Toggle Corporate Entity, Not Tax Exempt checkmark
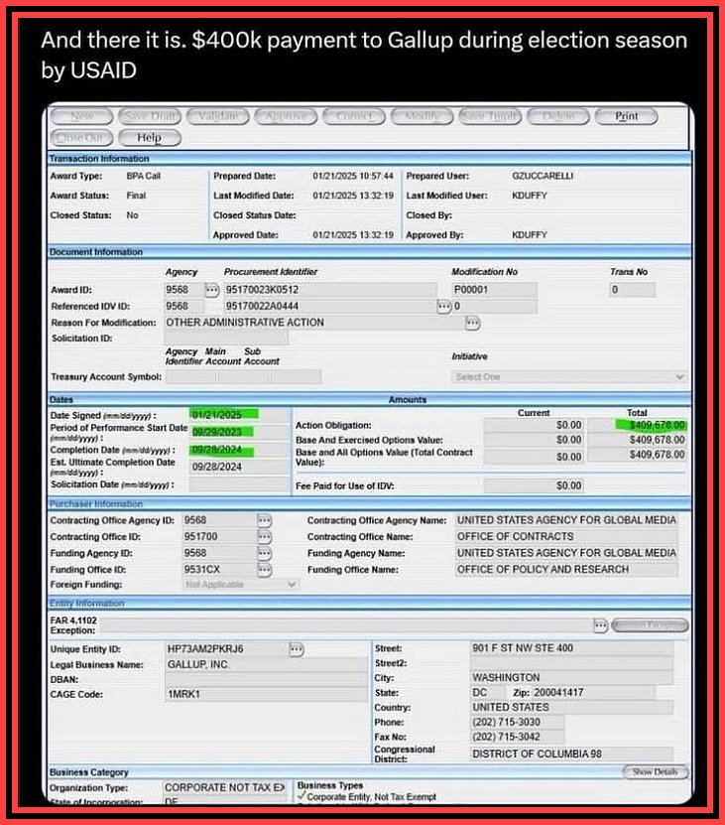This screenshot has width=725, height=825. point(302,796)
